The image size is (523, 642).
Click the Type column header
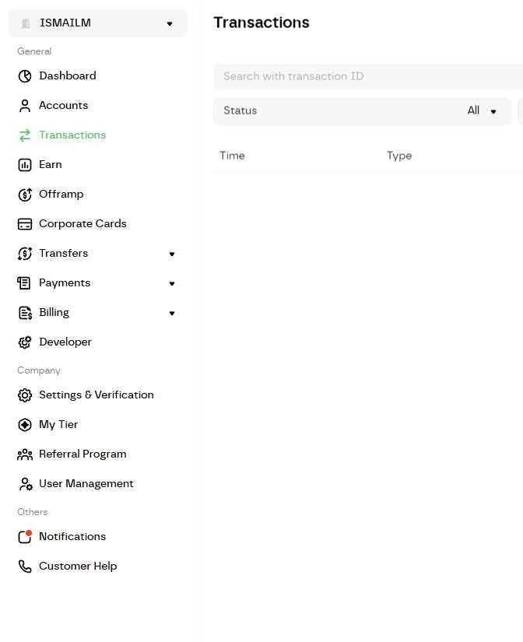click(399, 156)
